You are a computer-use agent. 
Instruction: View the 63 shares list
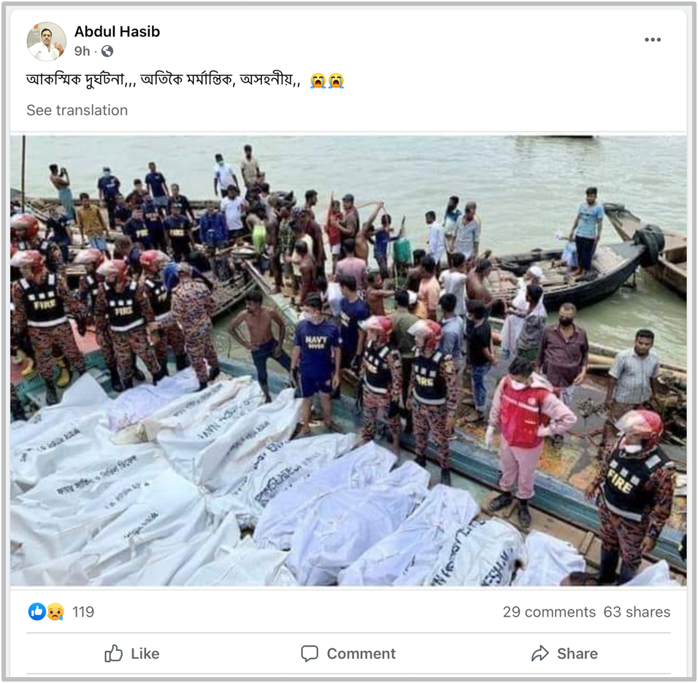[x=637, y=611]
